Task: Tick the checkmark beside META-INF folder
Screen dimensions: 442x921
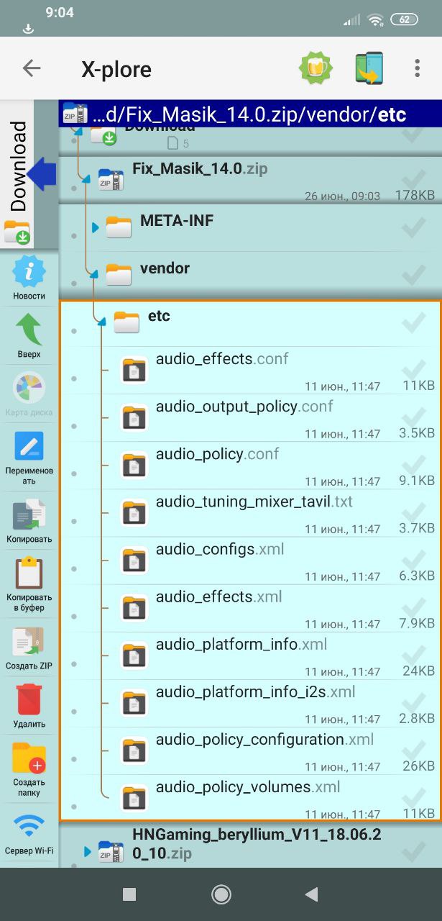Action: click(x=413, y=227)
